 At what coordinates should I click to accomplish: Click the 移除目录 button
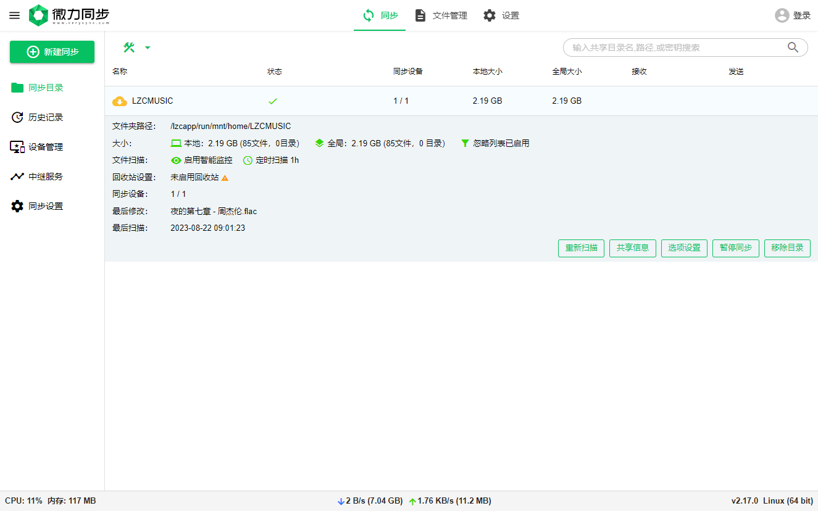pos(787,248)
